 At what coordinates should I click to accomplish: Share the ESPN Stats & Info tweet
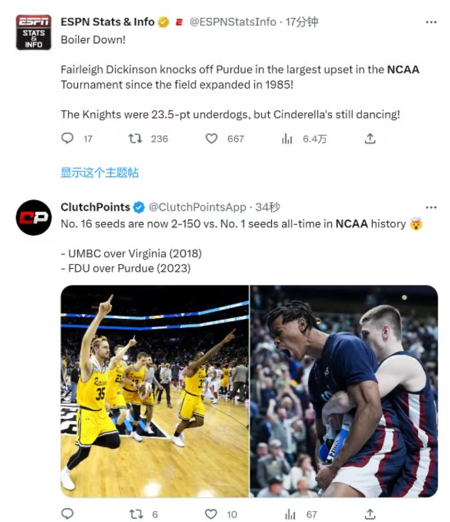pos(370,138)
